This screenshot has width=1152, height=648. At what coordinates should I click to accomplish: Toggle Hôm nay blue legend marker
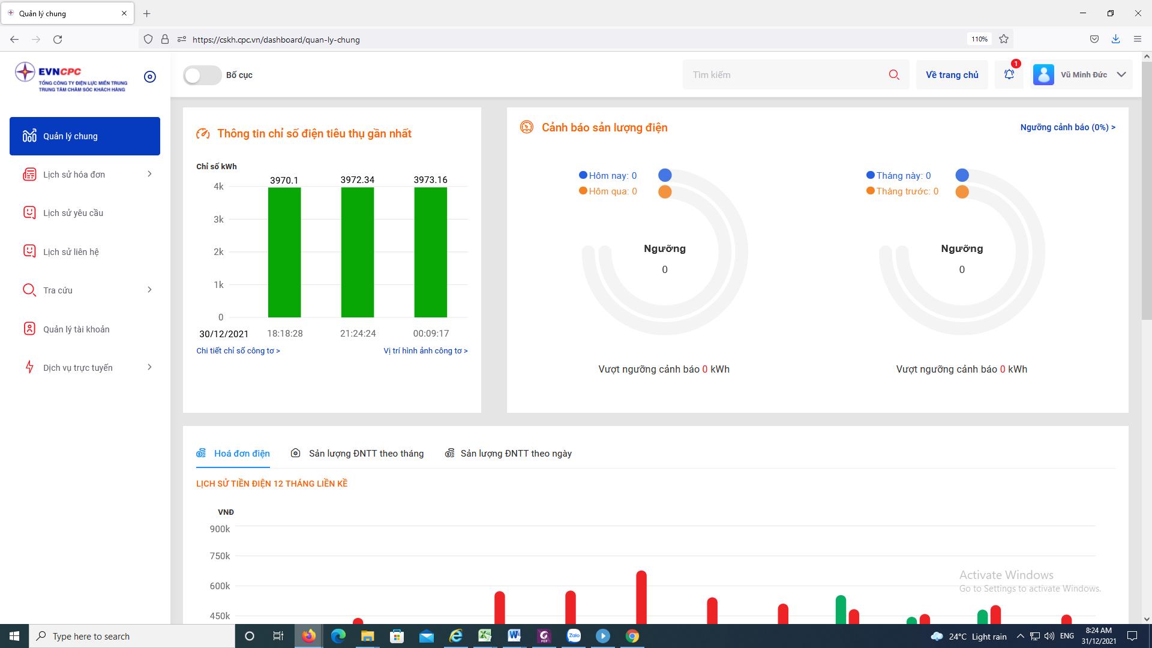pyautogui.click(x=583, y=175)
